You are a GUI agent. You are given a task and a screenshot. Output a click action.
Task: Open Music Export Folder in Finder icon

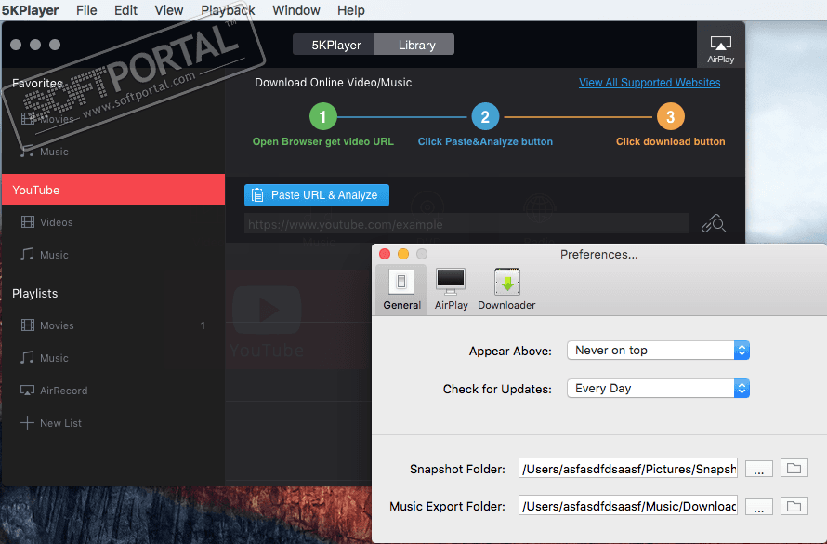click(794, 507)
